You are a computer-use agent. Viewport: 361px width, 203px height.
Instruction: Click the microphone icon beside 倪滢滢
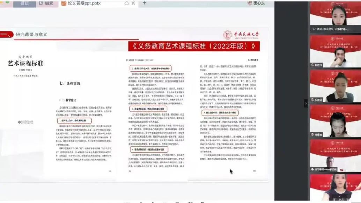[312, 99]
